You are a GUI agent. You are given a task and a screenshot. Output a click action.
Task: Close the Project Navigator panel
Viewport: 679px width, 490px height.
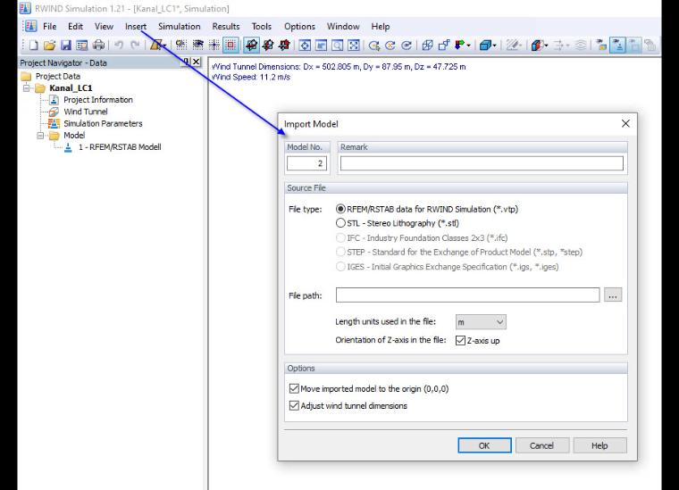click(x=197, y=62)
